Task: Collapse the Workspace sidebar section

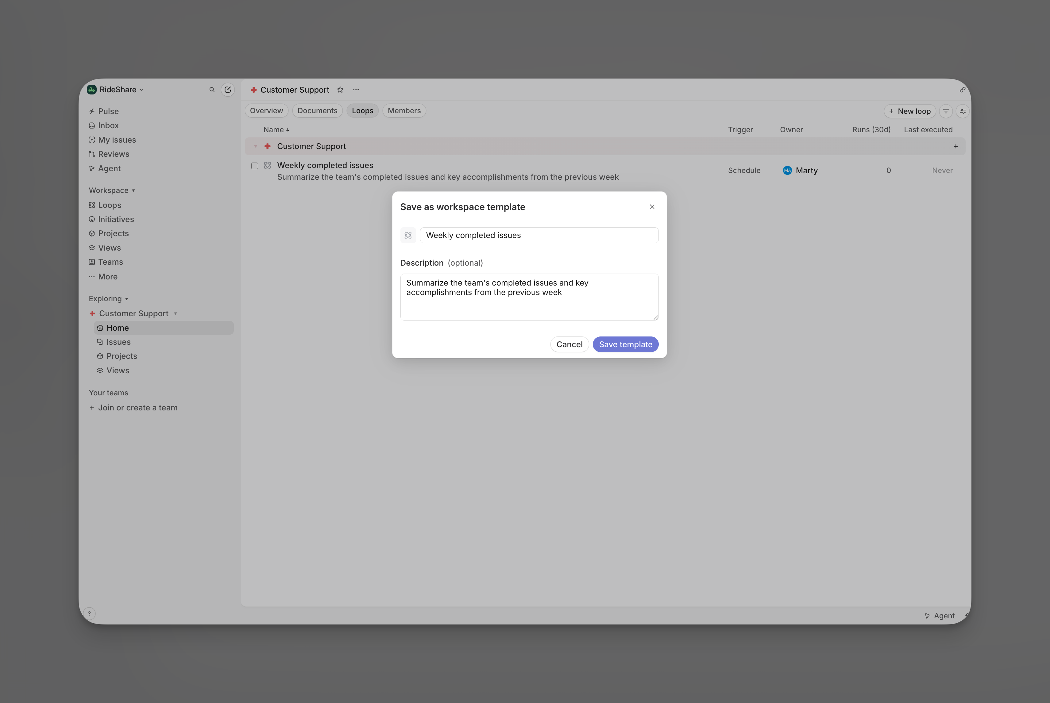Action: [x=112, y=190]
